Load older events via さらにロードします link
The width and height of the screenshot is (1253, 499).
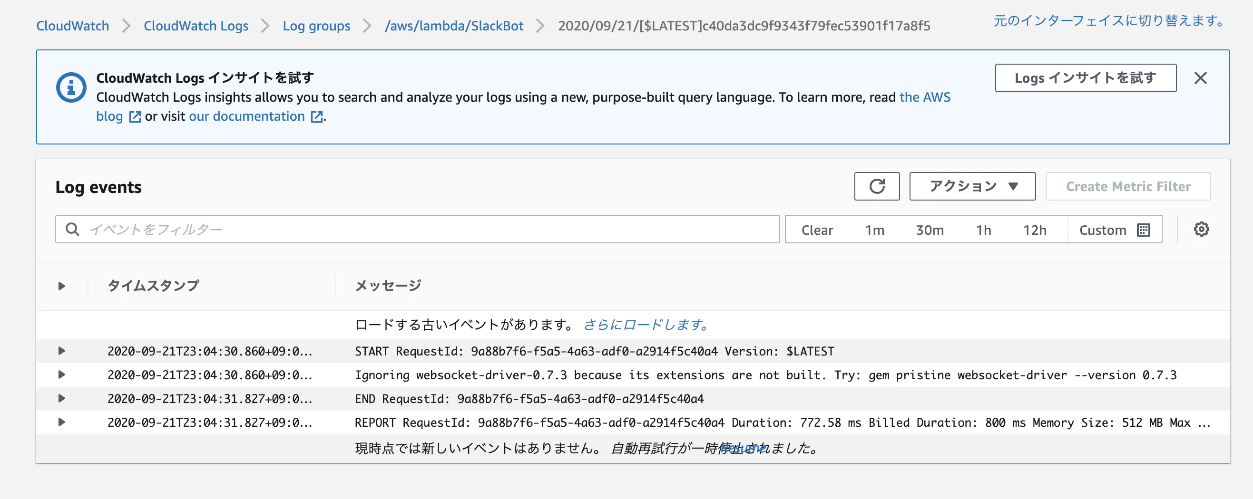coord(646,325)
